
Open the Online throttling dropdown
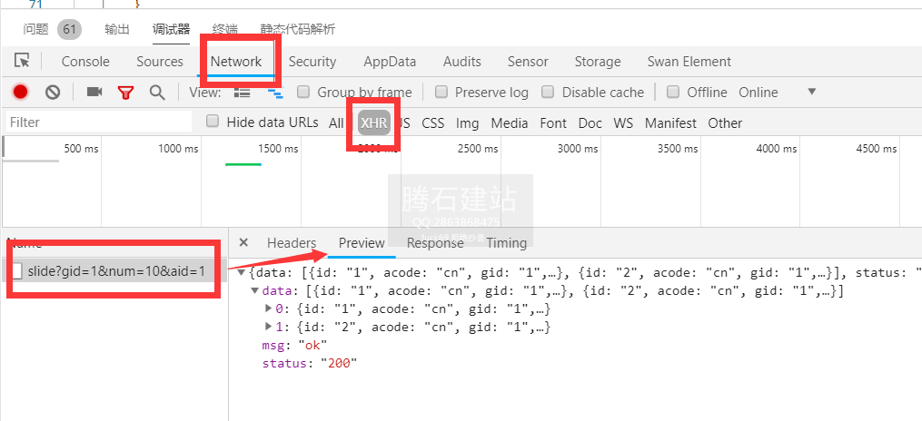811,92
